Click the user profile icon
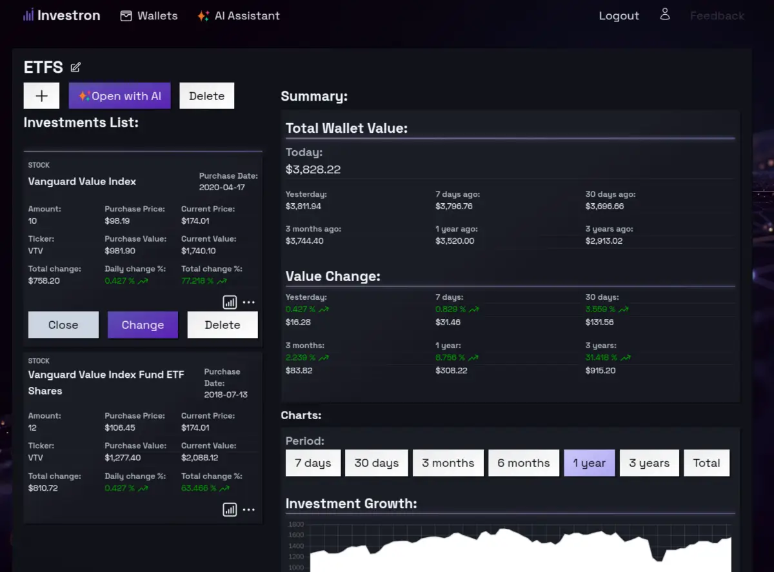Screen dimensions: 774x572 pos(665,15)
